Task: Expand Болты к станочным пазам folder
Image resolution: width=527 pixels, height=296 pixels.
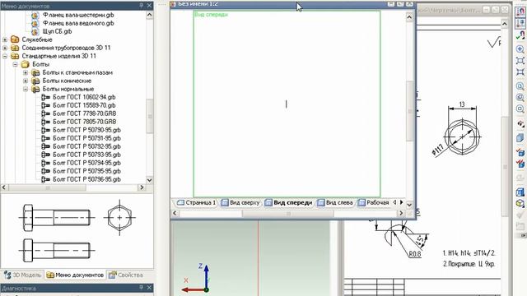Action: click(x=26, y=72)
